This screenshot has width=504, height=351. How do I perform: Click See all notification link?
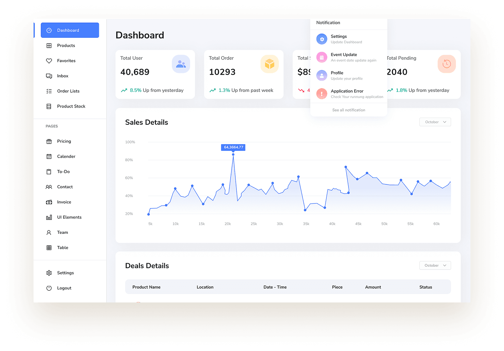tap(349, 110)
